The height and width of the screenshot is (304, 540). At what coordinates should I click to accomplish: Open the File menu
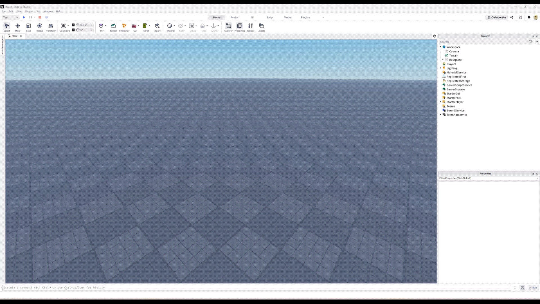[4, 12]
